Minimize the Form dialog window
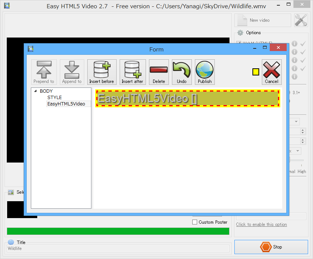Screen dimensions: 313x259 click(255, 48)
